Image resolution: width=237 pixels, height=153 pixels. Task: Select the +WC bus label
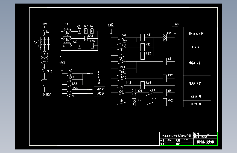click(x=111, y=25)
